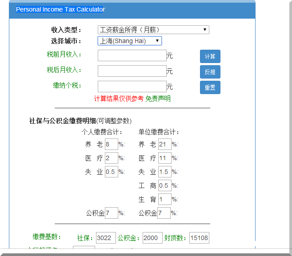Click the 封顶数 cap field showing 15108
The image size is (292, 256).
[x=199, y=238]
